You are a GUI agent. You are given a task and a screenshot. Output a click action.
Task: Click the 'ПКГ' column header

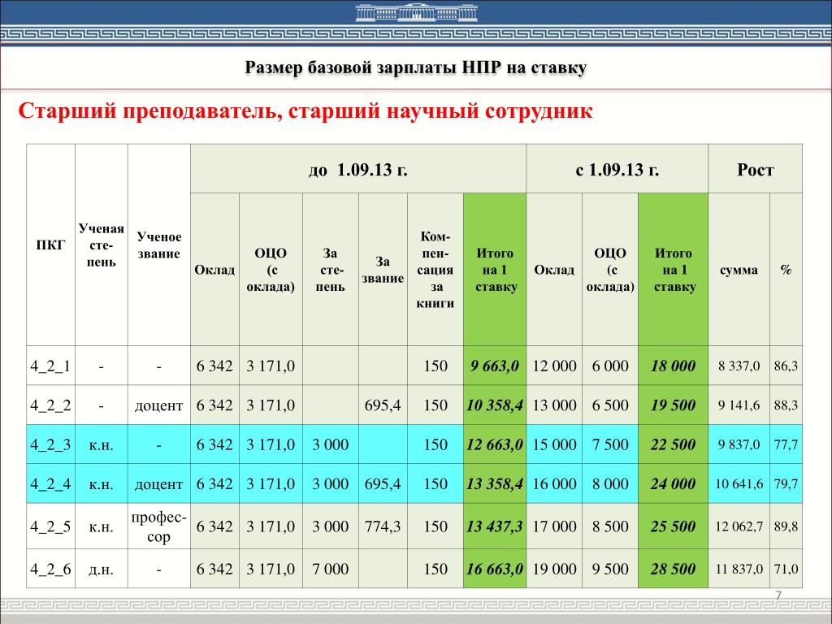pyautogui.click(x=51, y=245)
